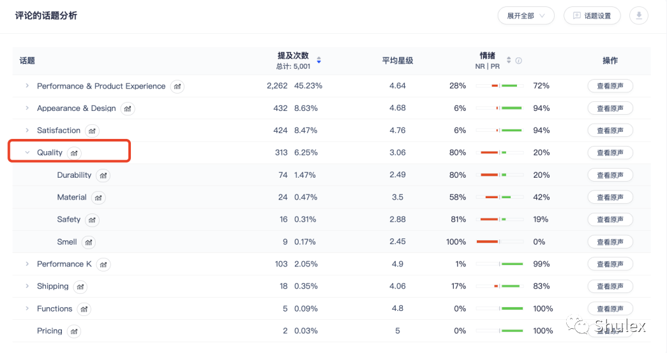Click 查看原声 for Performance & Product Experience
The height and width of the screenshot is (353, 667).
[610, 86]
